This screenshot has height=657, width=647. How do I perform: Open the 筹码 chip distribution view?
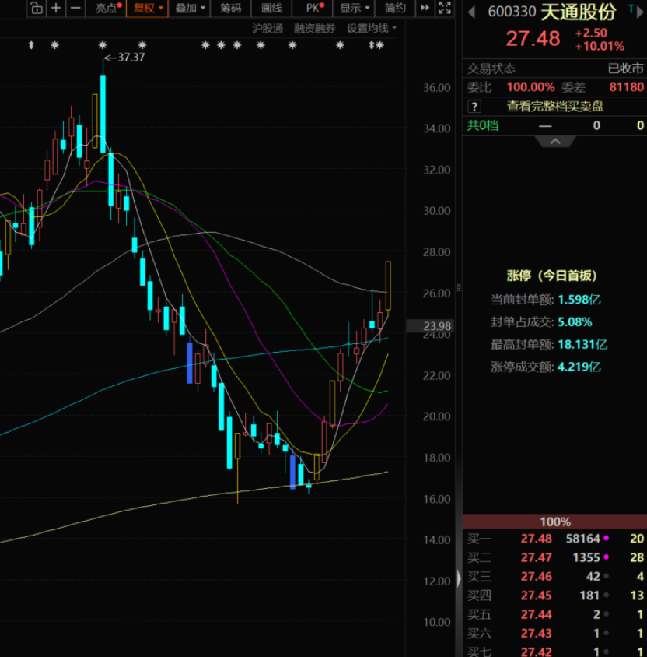(x=231, y=8)
